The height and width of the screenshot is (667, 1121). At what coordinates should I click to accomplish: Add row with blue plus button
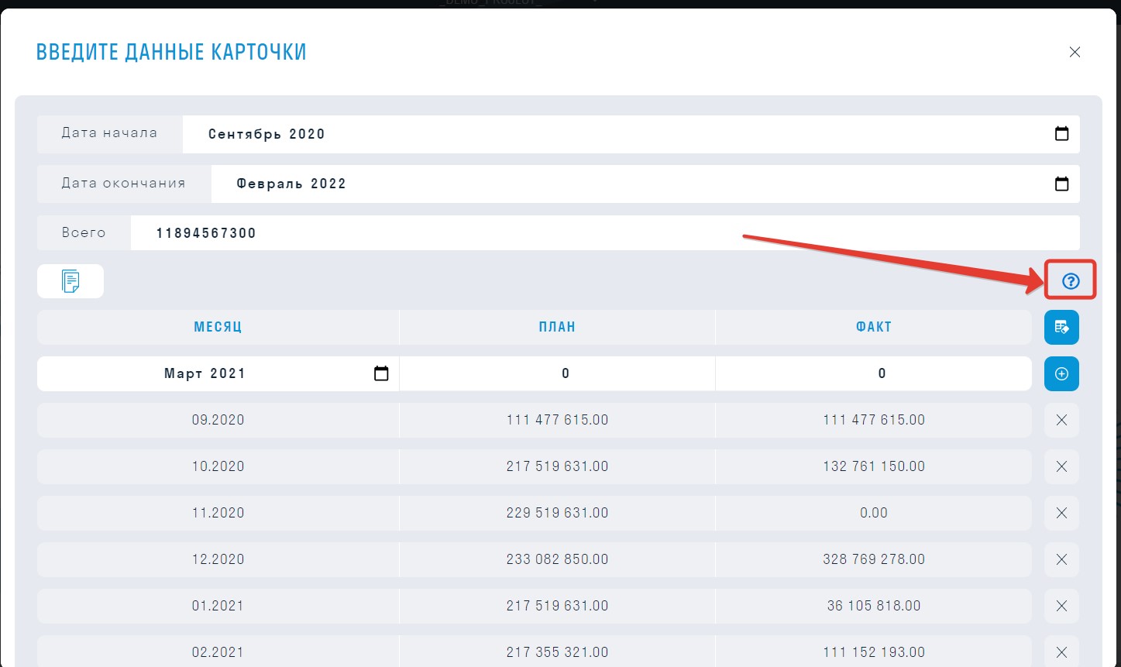(1061, 373)
